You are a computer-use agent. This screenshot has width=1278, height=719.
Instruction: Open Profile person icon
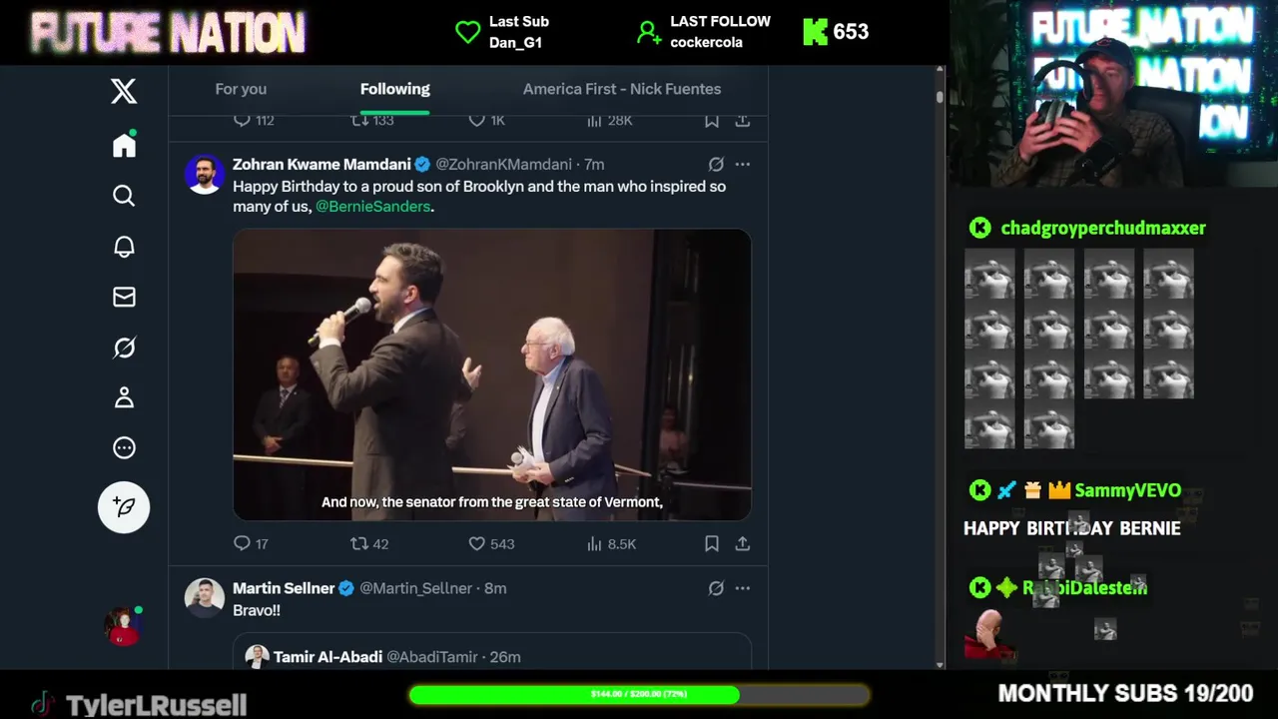(x=124, y=397)
